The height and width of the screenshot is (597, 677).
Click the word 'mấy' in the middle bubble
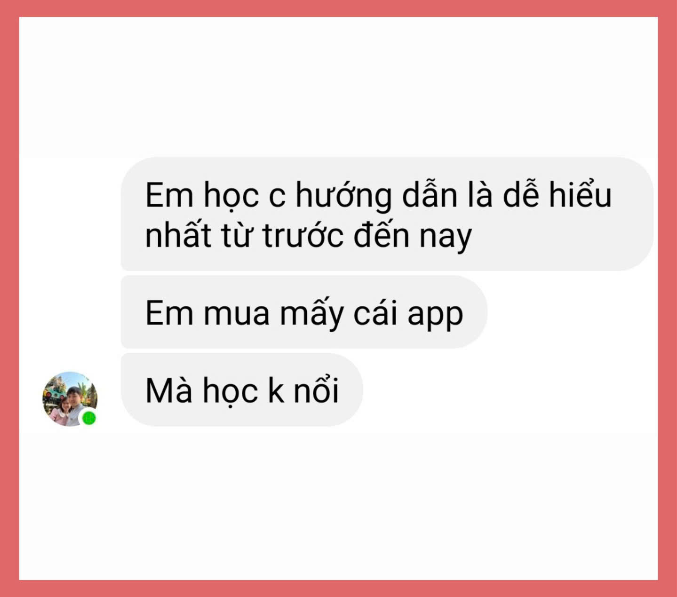coord(311,314)
